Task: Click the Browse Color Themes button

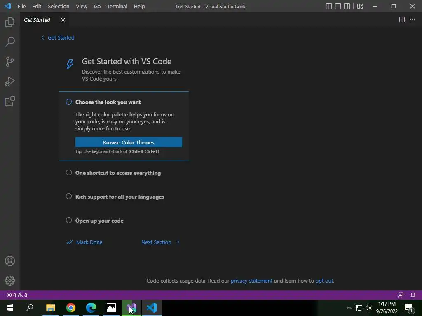Action: click(129, 142)
